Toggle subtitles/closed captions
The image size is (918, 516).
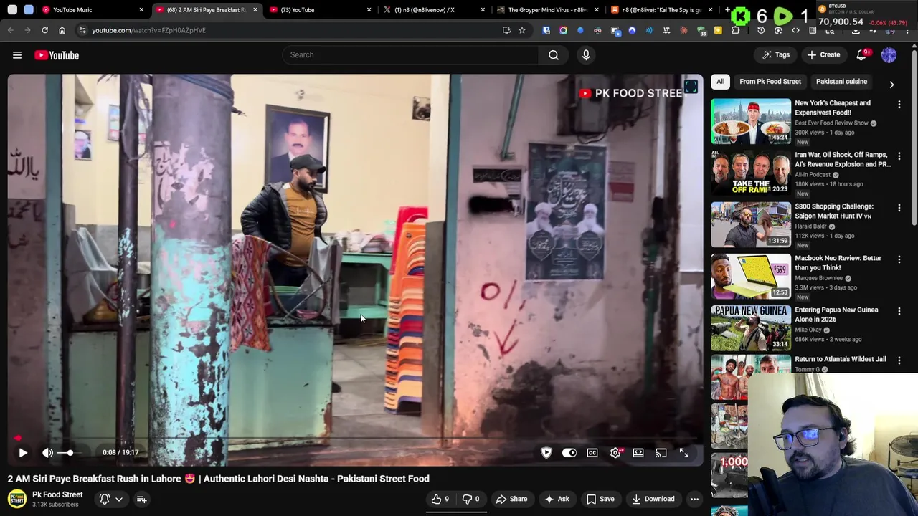click(592, 453)
